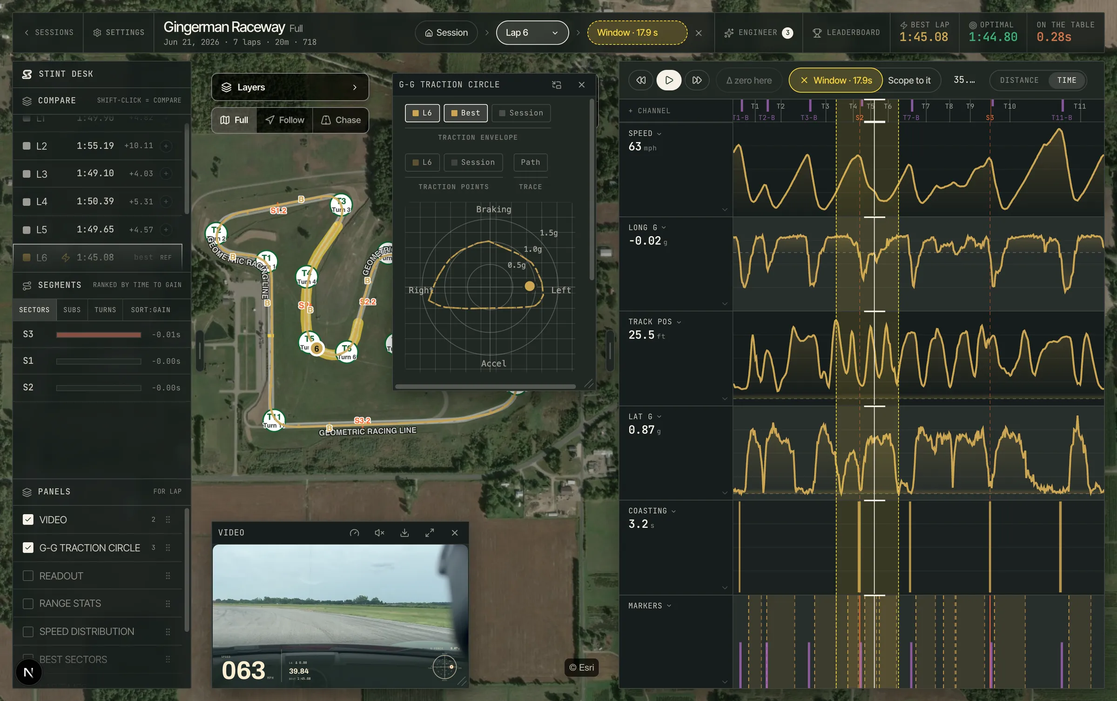Viewport: 1117px width, 701px height.
Task: Expand video to fullscreen
Action: (x=430, y=533)
